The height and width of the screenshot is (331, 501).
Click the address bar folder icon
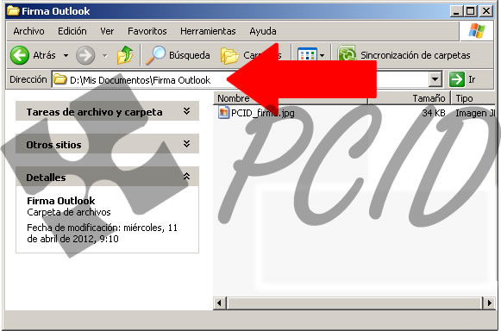pos(59,79)
